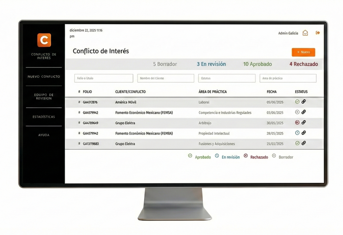Click rejected status icon in Arbitraje row
Image resolution: width=343 pixels, height=235 pixels.
click(297, 123)
